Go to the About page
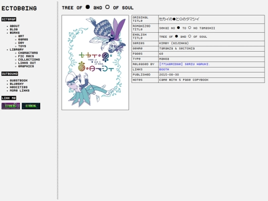Screen dimensions: 268x201 coord(14,26)
